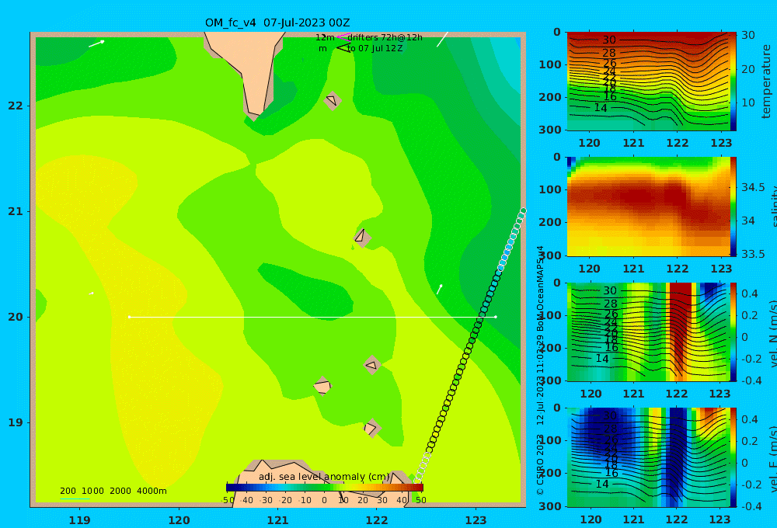Image resolution: width=777 pixels, height=528 pixels.
Task: Click the 300 depth tick of salinity panel
Action: coord(550,255)
